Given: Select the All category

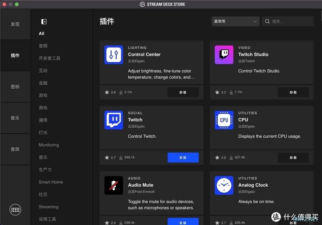Looking at the screenshot, I should 41,33.
